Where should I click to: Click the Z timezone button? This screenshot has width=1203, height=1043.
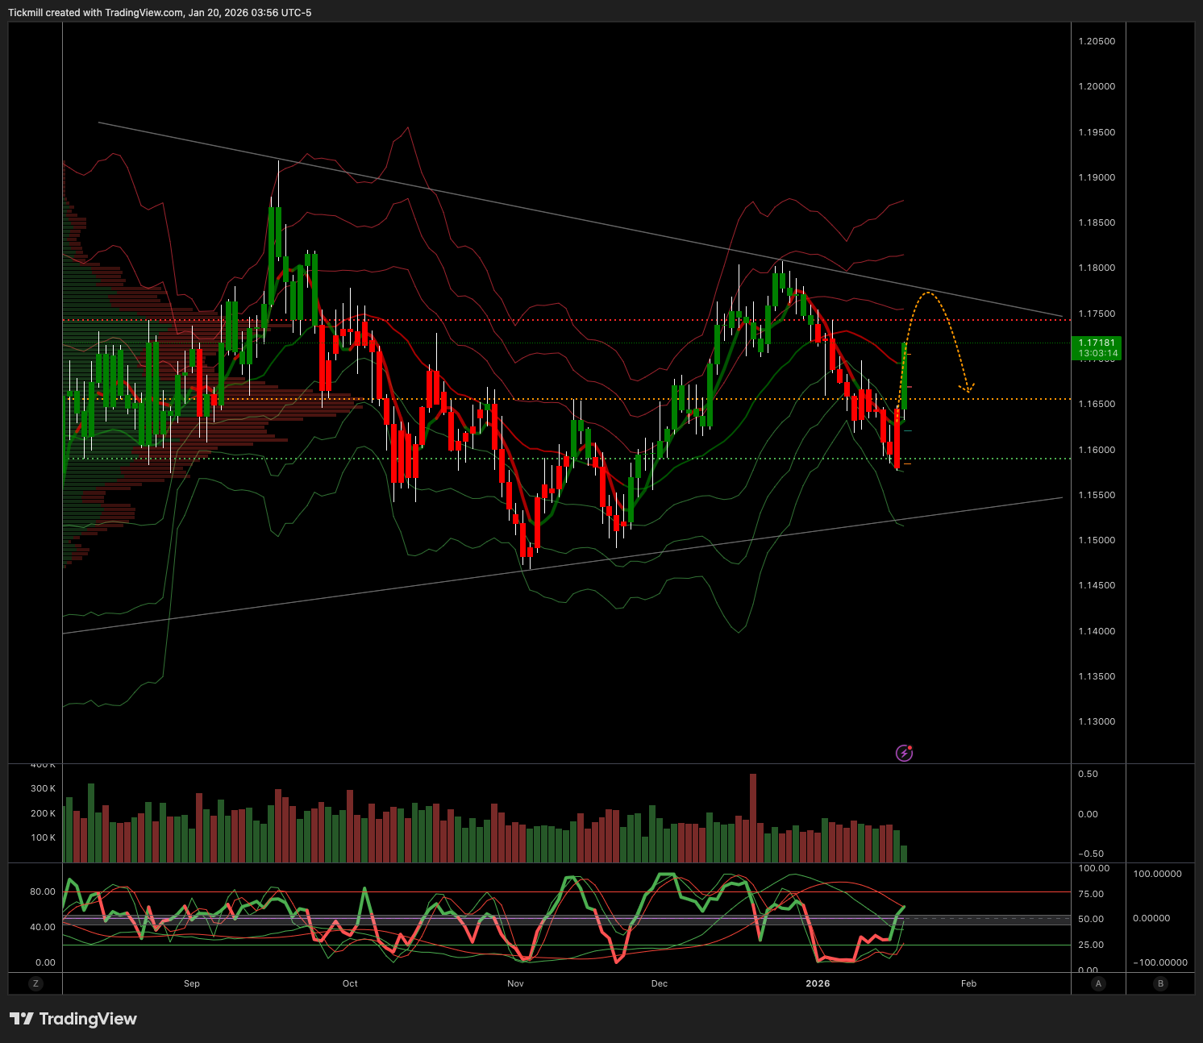pos(35,983)
